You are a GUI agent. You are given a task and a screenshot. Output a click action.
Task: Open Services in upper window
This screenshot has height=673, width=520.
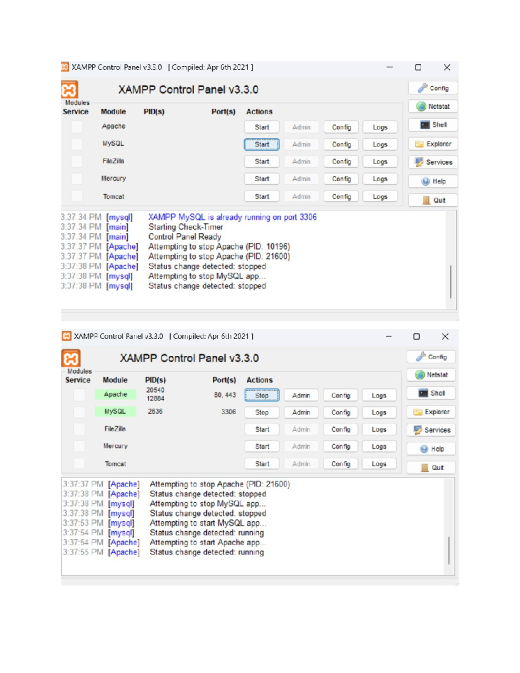(433, 162)
